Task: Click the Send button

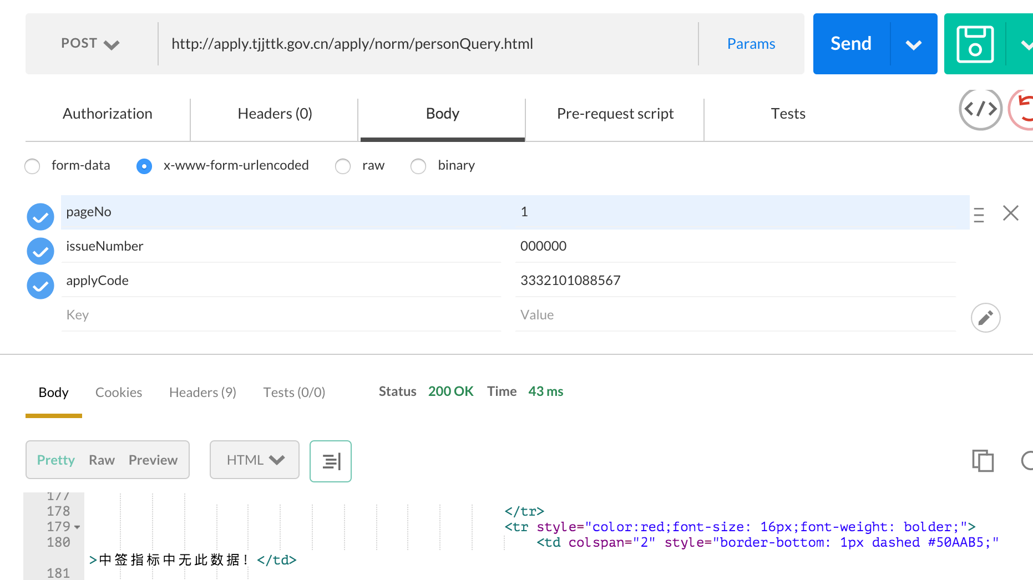Action: pos(852,44)
